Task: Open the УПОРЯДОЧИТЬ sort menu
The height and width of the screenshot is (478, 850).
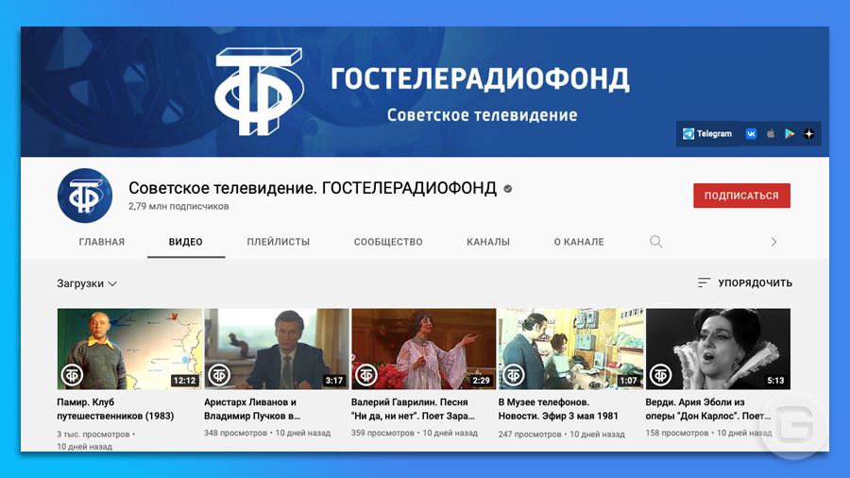Action: click(745, 282)
